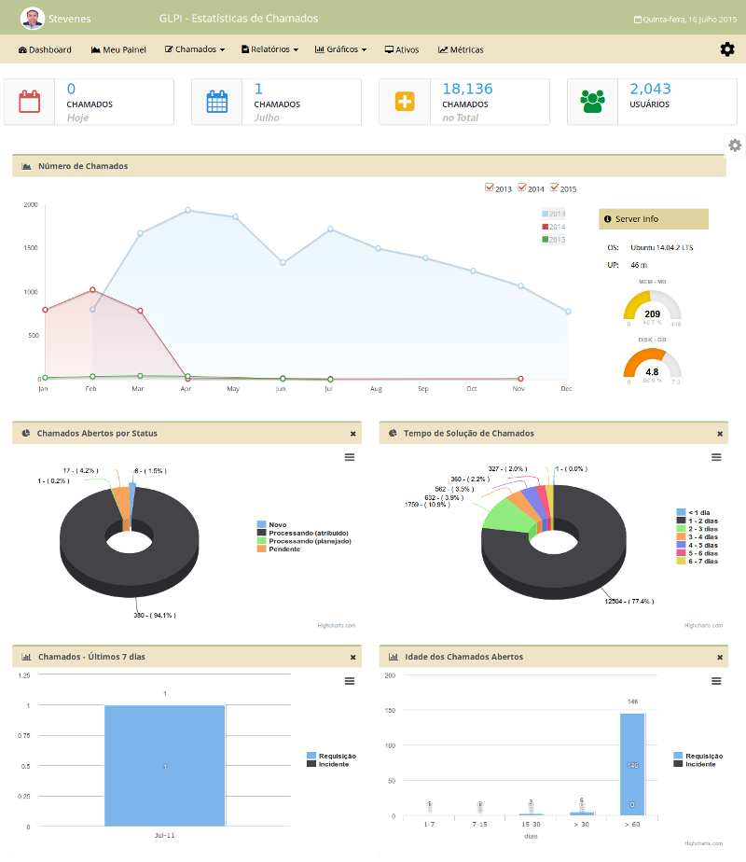
Task: Uncheck the 2013 year checkbox
Action: click(490, 188)
